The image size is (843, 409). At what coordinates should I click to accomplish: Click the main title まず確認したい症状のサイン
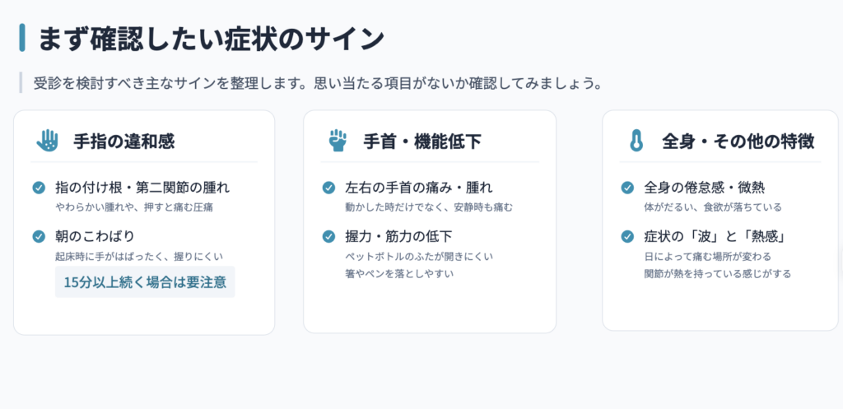(x=211, y=38)
